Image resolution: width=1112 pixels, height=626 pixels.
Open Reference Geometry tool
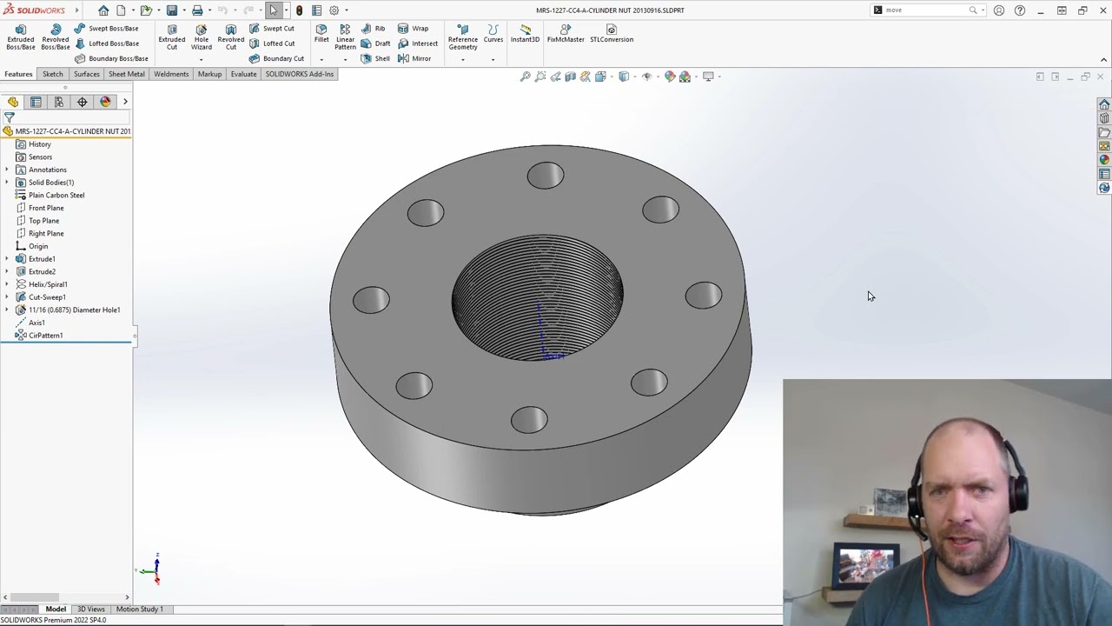point(463,37)
